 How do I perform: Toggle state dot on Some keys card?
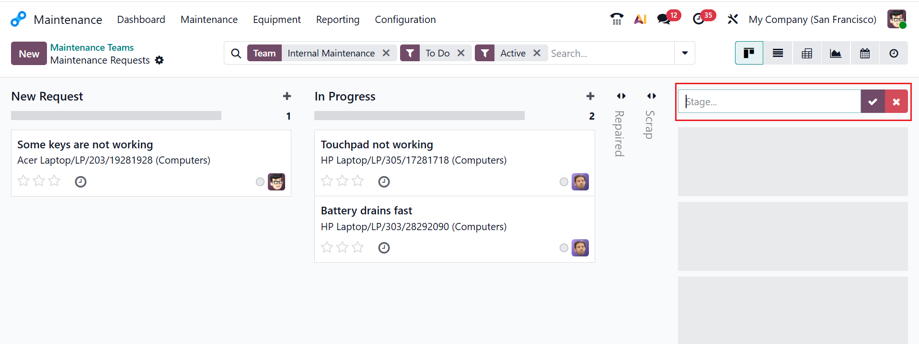click(x=260, y=182)
